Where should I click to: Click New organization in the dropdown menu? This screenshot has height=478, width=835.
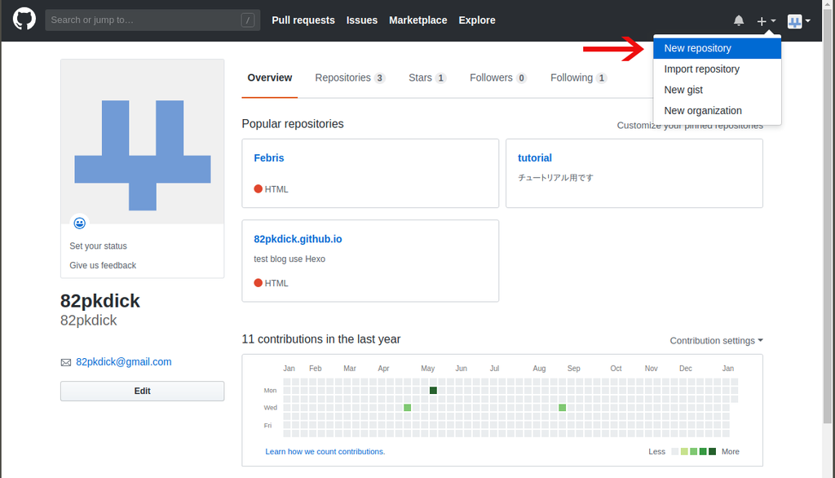702,110
